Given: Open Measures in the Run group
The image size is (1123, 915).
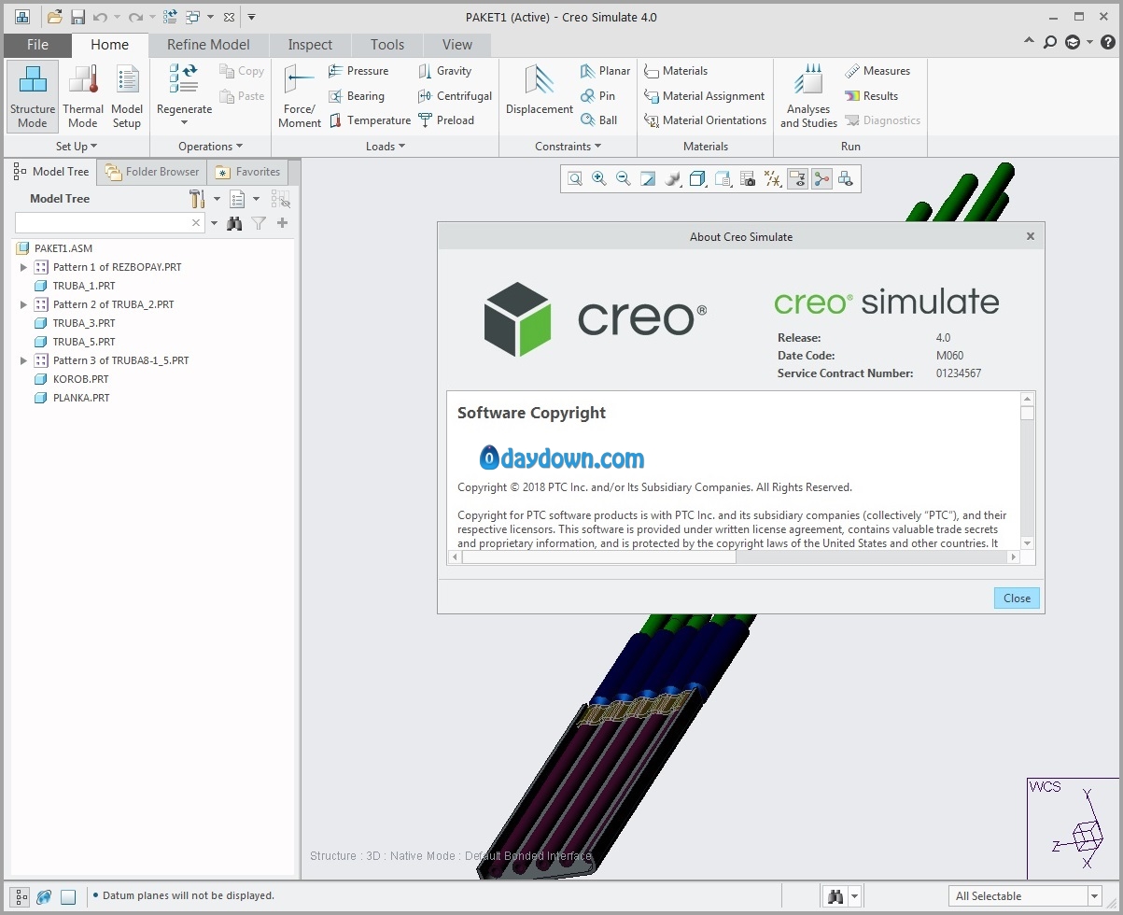Looking at the screenshot, I should (x=877, y=71).
